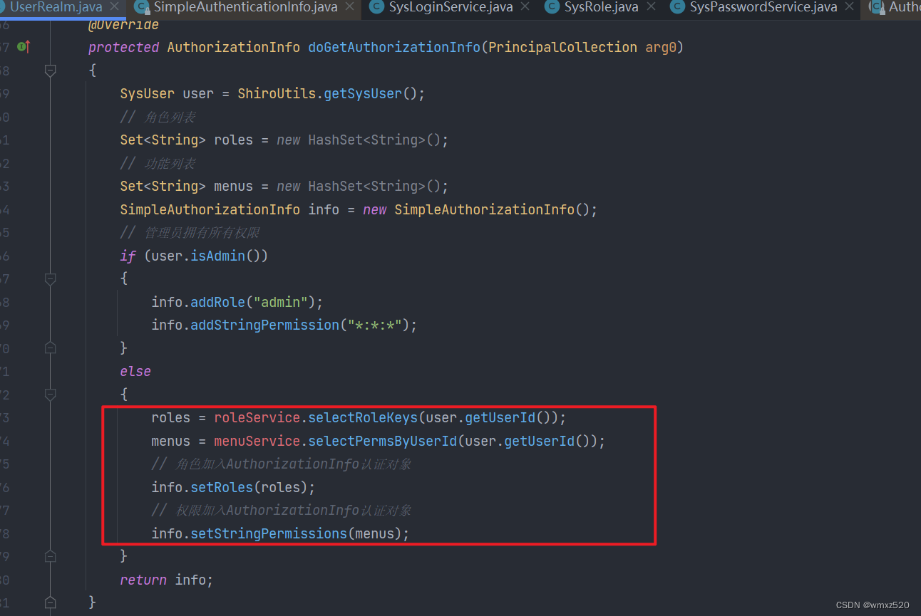Click the addRole method call
Image resolution: width=921 pixels, height=616 pixels.
(x=218, y=302)
